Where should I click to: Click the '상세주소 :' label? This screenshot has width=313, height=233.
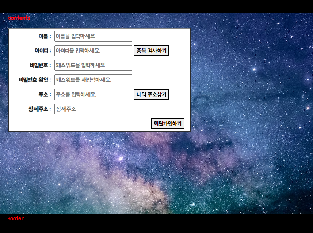pyautogui.click(x=40, y=109)
